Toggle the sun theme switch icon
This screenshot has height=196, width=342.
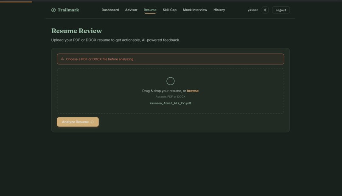click(x=265, y=10)
